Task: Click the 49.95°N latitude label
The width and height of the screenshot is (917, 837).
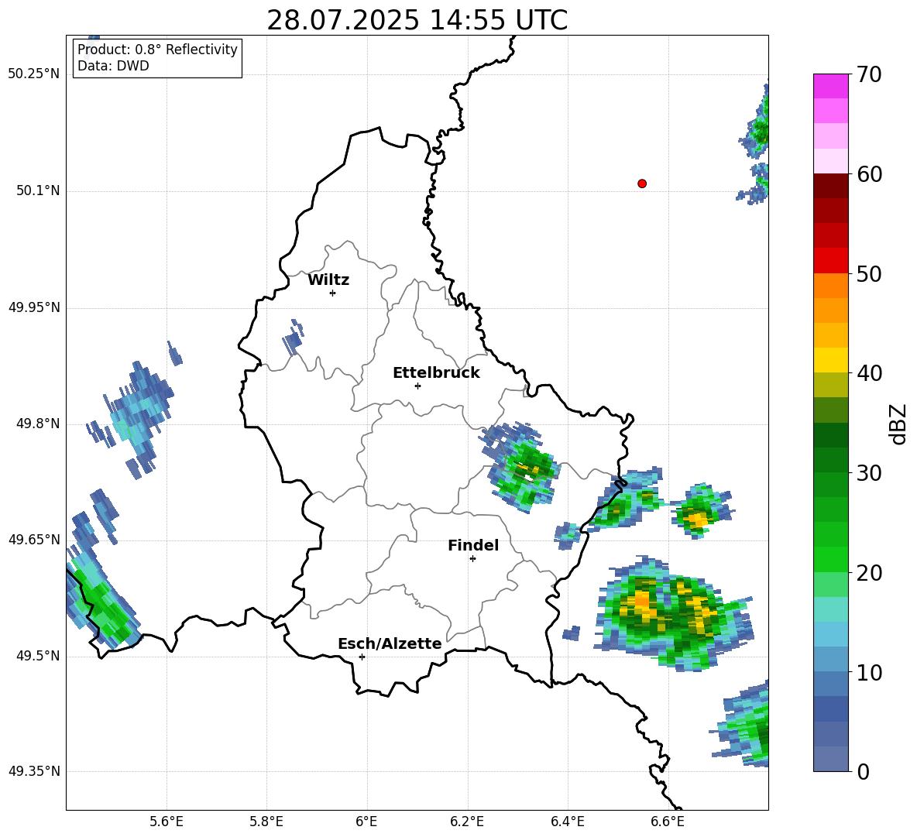Action: coord(34,307)
